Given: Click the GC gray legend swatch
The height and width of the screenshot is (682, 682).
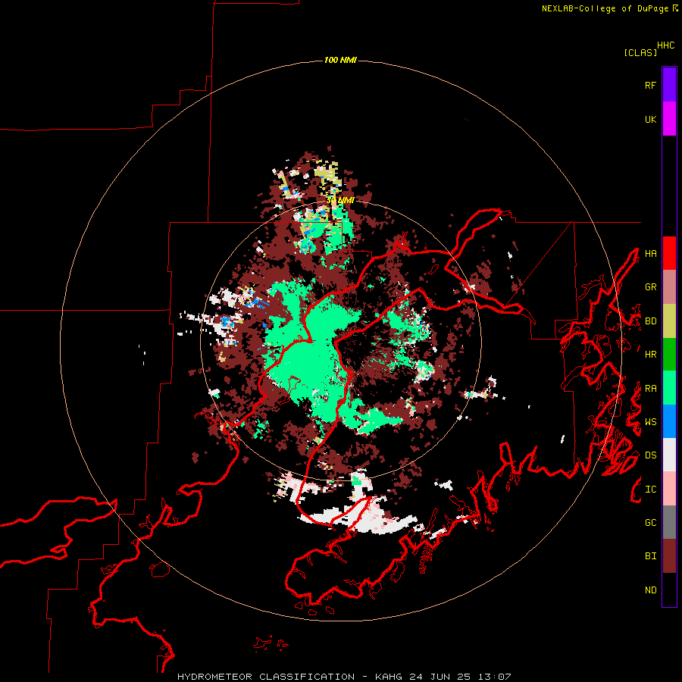Looking at the screenshot, I should [669, 522].
